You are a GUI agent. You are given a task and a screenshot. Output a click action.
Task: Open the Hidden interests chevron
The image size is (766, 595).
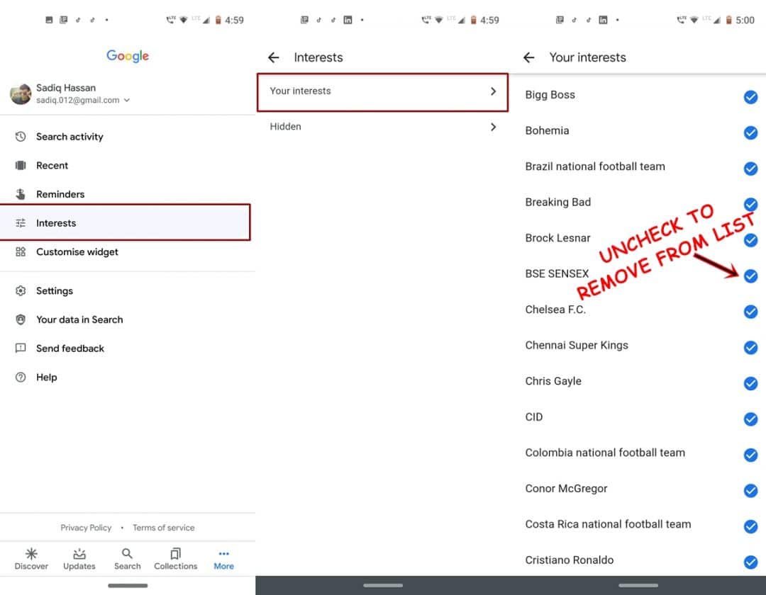click(493, 127)
